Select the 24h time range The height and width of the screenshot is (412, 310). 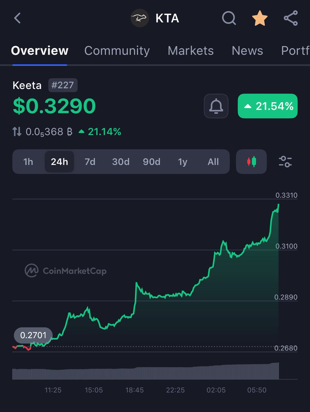pyautogui.click(x=59, y=161)
